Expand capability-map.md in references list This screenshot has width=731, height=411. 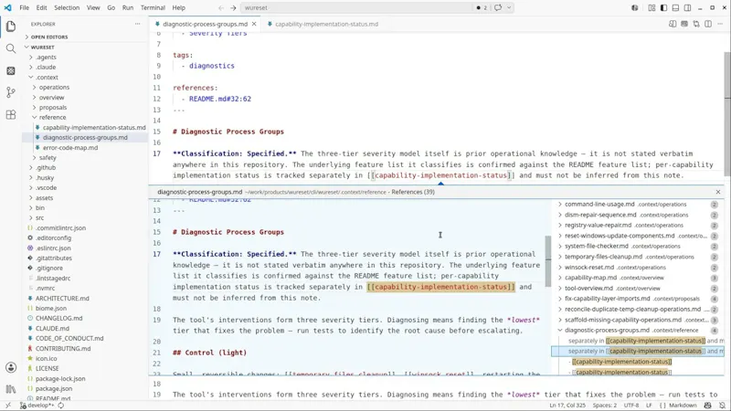click(560, 278)
